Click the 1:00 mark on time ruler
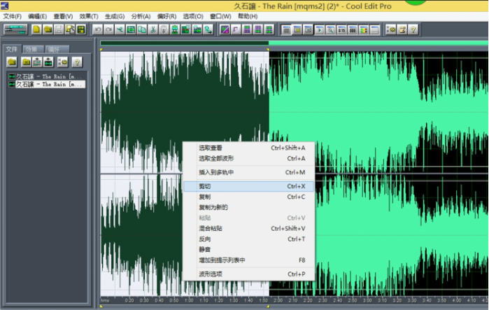Image resolution: width=489 pixels, height=310 pixels. (x=189, y=300)
